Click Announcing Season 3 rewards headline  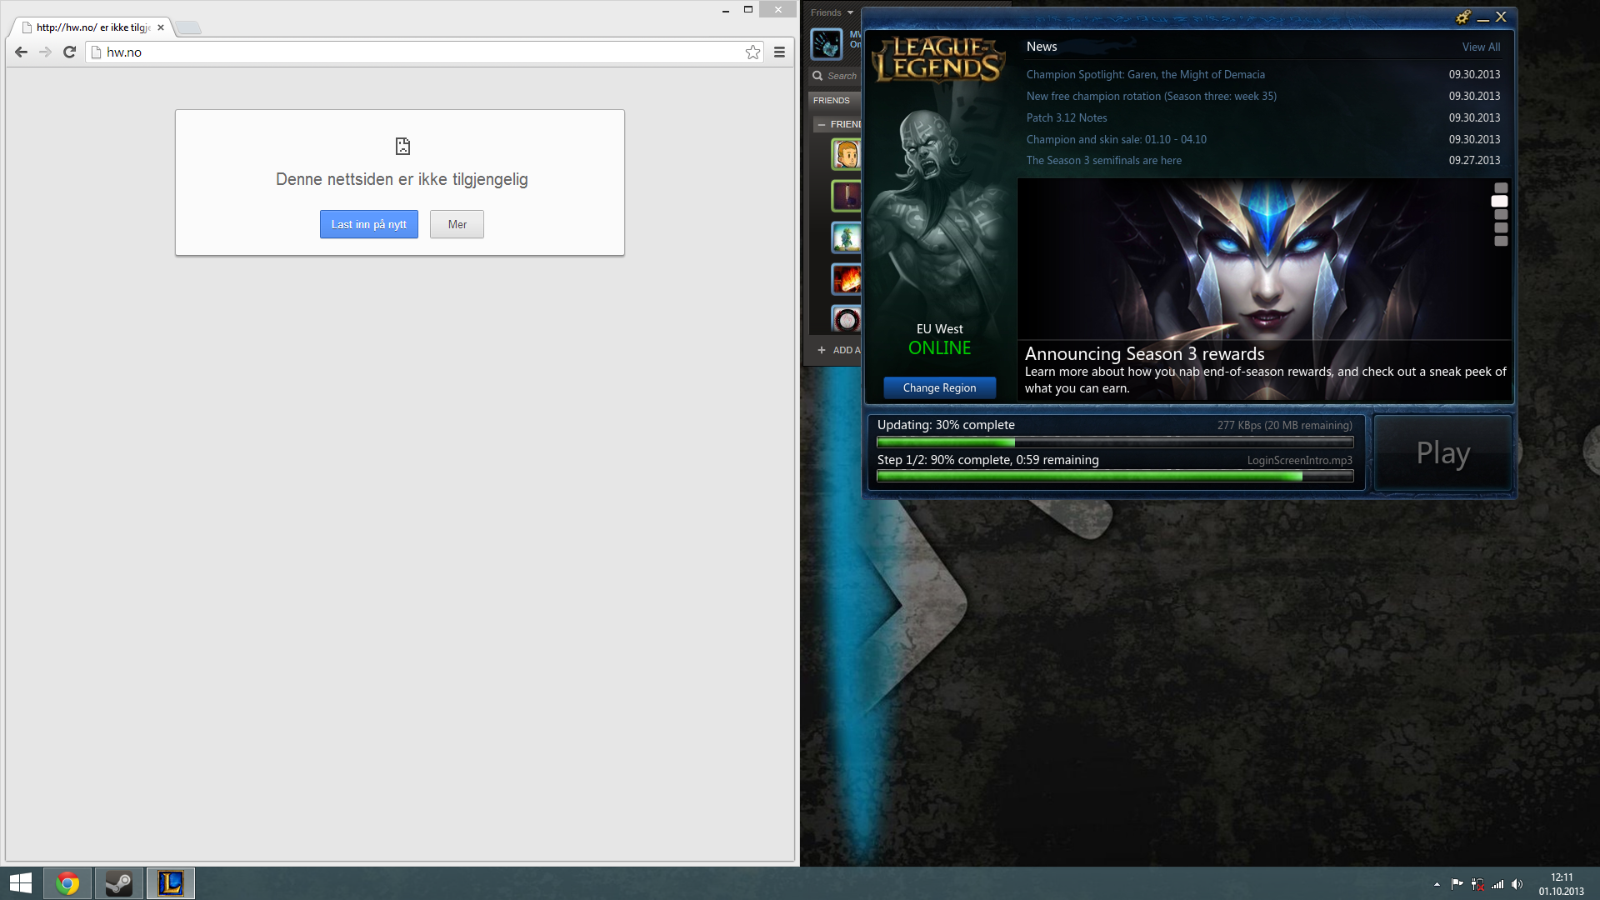[1144, 354]
